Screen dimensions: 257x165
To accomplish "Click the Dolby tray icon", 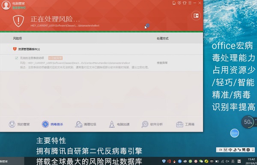I will 212,162.
